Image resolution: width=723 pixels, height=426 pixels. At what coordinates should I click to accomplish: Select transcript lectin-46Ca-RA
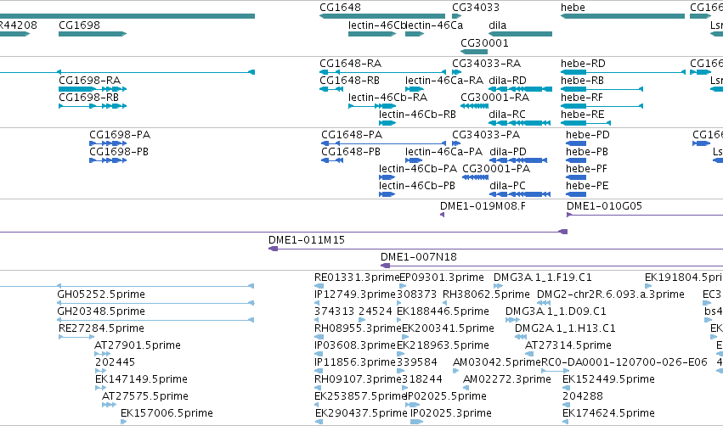tap(444, 80)
